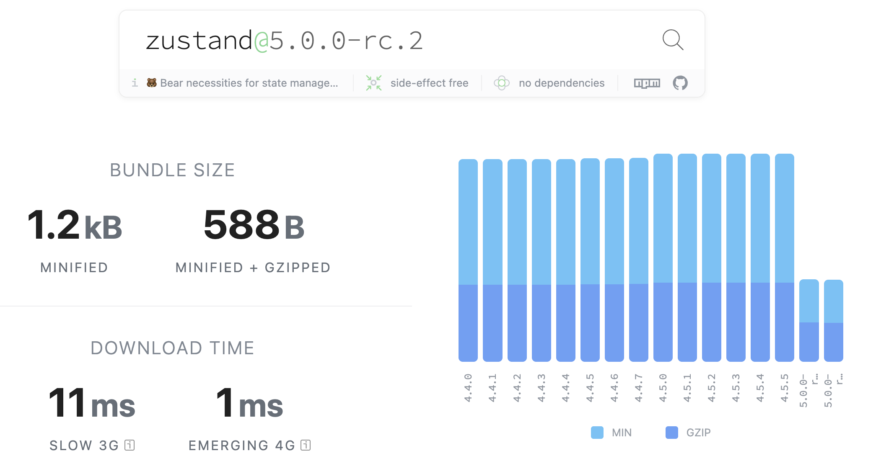Click 'Bear necessities for state manage...' description
The height and width of the screenshot is (474, 881).
click(x=249, y=83)
